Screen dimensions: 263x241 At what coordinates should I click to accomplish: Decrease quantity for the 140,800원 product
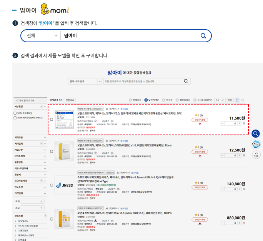(x=222, y=189)
